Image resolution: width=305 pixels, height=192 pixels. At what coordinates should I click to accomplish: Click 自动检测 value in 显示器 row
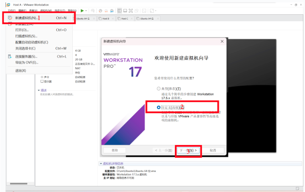point(80,81)
